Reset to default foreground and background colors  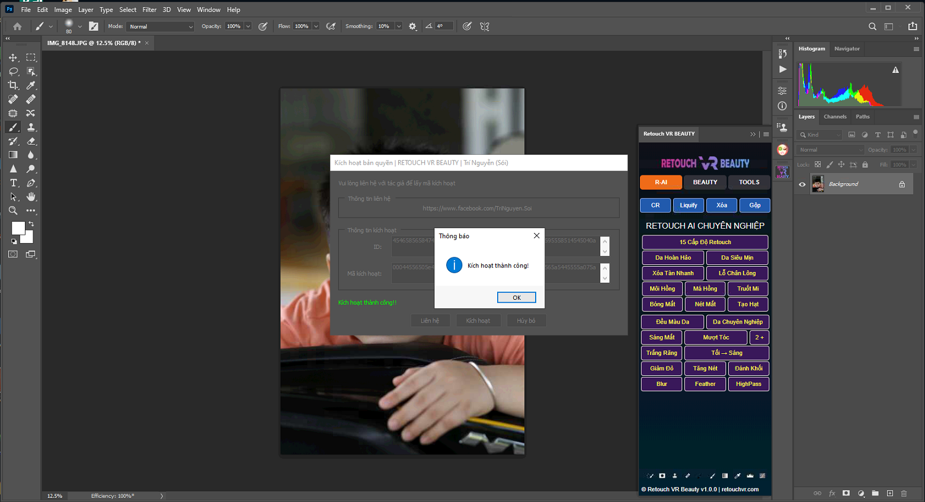[14, 241]
